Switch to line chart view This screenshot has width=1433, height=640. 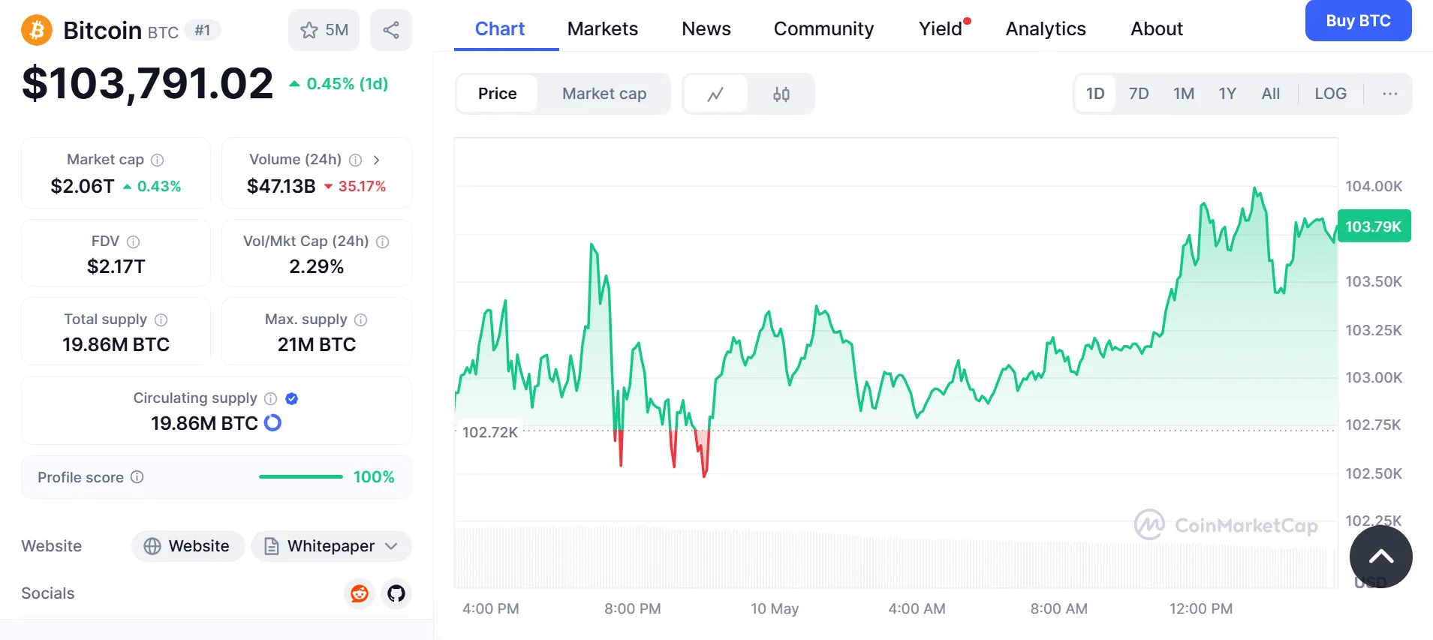[715, 94]
